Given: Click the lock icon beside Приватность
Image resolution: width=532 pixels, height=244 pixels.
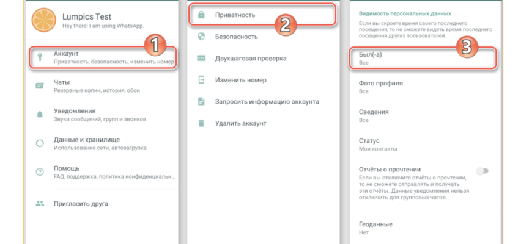Looking at the screenshot, I should pyautogui.click(x=201, y=15).
